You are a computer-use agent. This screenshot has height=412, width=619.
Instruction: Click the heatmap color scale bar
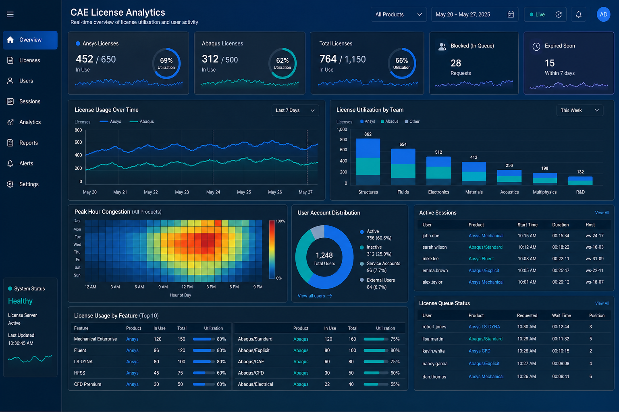coord(272,249)
